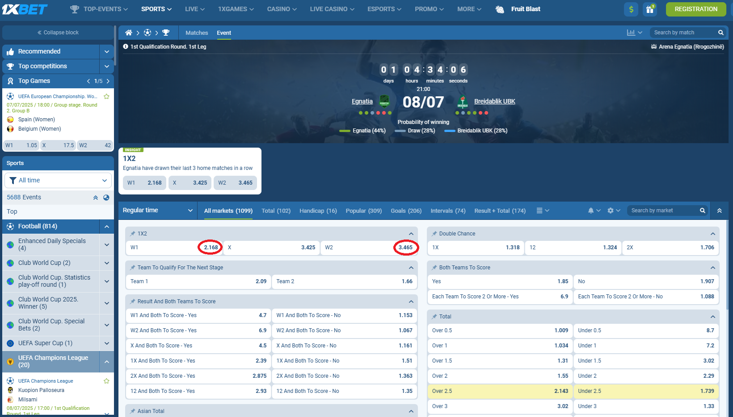Pin the Result And Both Teams To Score market

[x=133, y=301]
